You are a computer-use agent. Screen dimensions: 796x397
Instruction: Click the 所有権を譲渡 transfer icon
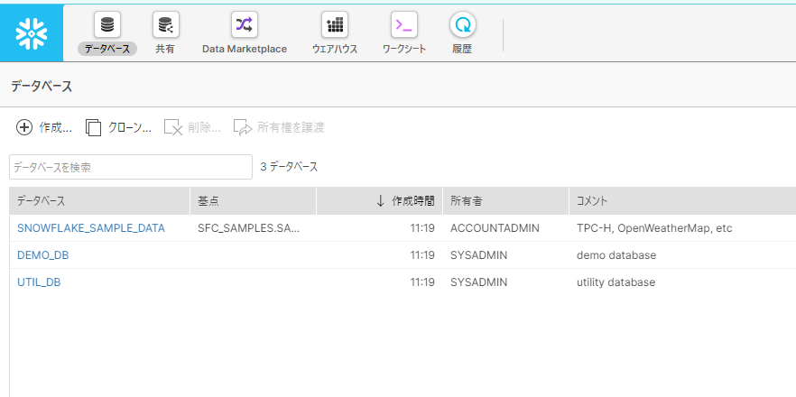(243, 127)
